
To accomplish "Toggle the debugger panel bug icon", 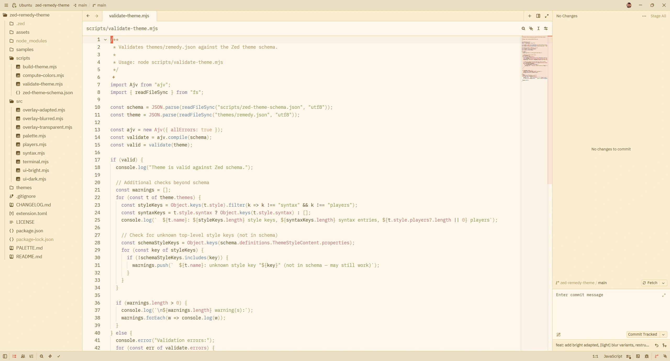I will click(x=647, y=356).
